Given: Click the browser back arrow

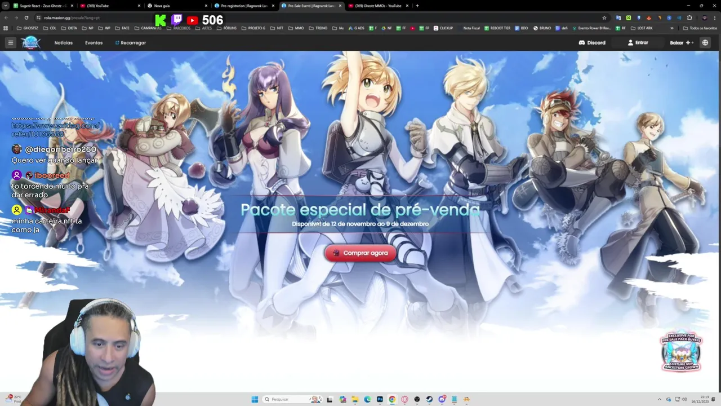Looking at the screenshot, I should [6, 17].
